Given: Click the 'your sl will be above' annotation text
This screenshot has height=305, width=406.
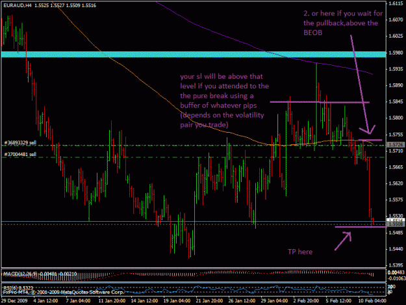Looking at the screenshot, I should click(x=224, y=101).
